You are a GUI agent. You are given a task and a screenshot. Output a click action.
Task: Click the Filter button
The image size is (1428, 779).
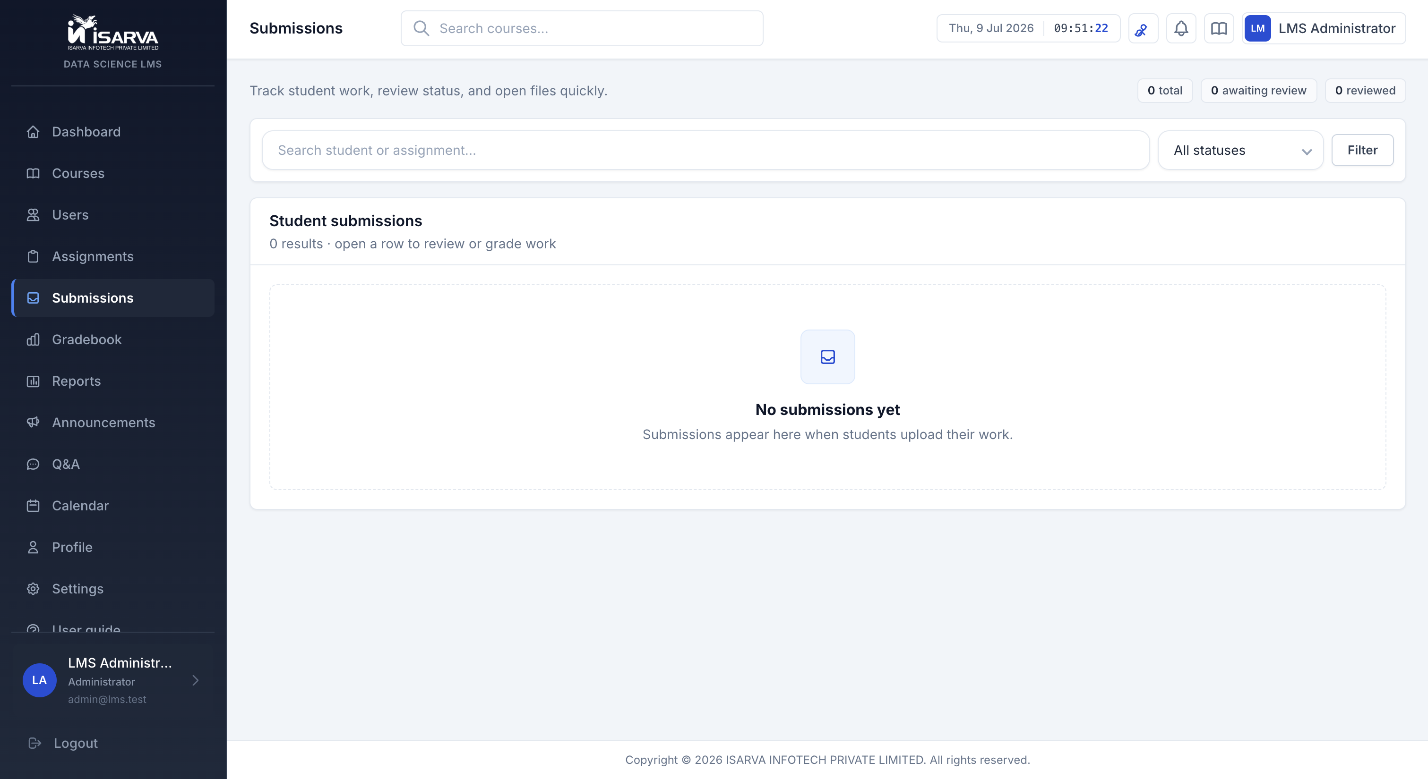(x=1363, y=150)
